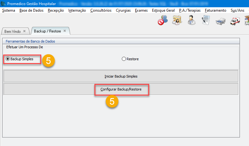Select the Backup Simples radio button

[x=8, y=59]
